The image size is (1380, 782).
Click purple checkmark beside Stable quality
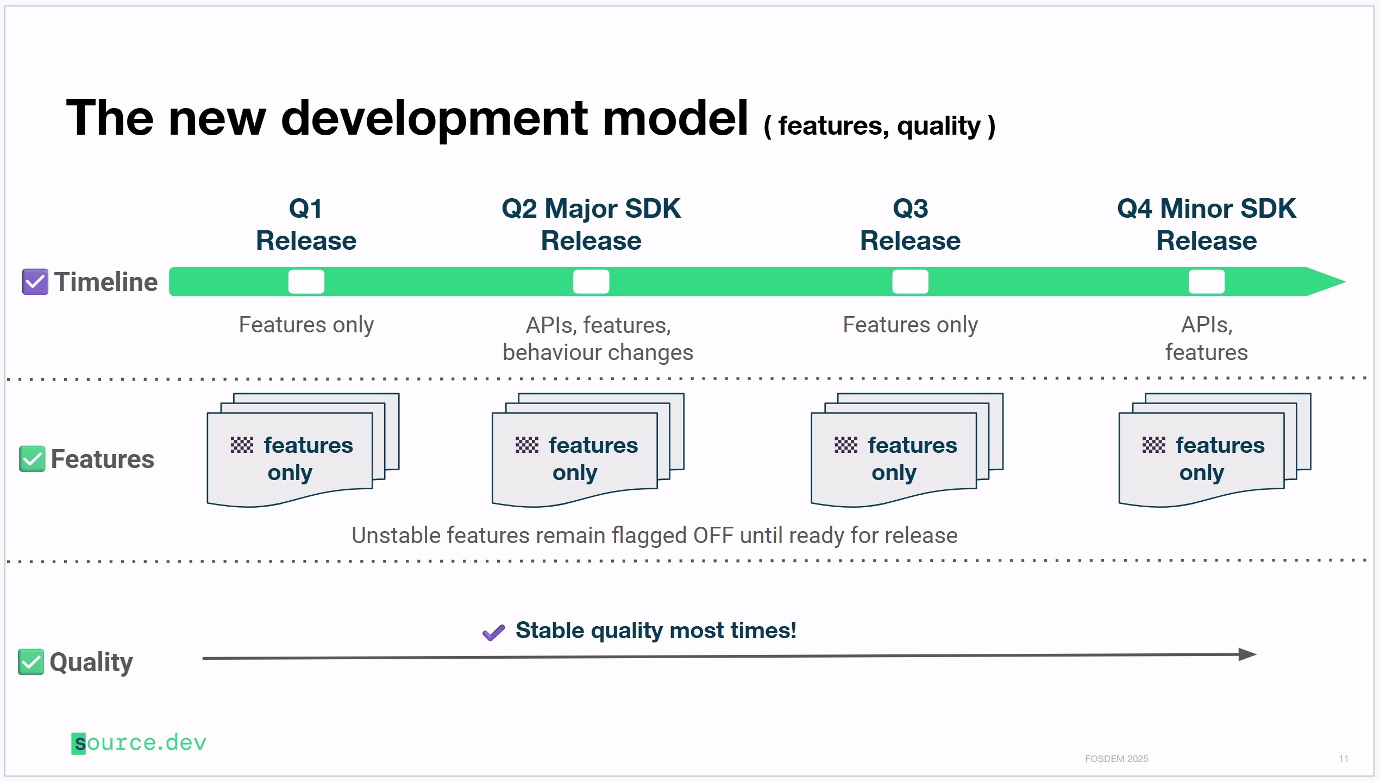tap(493, 633)
